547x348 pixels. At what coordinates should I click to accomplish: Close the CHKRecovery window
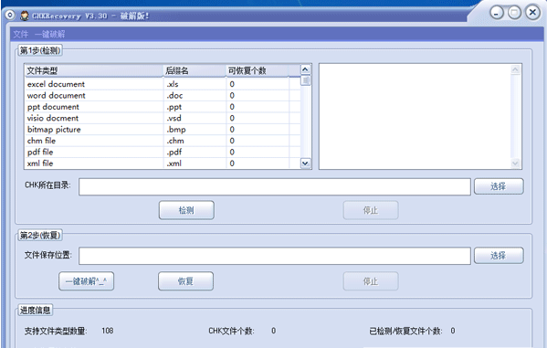tap(532, 13)
